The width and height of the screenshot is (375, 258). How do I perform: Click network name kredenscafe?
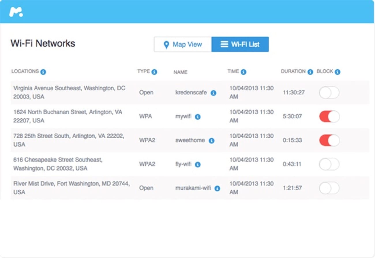pyautogui.click(x=191, y=93)
